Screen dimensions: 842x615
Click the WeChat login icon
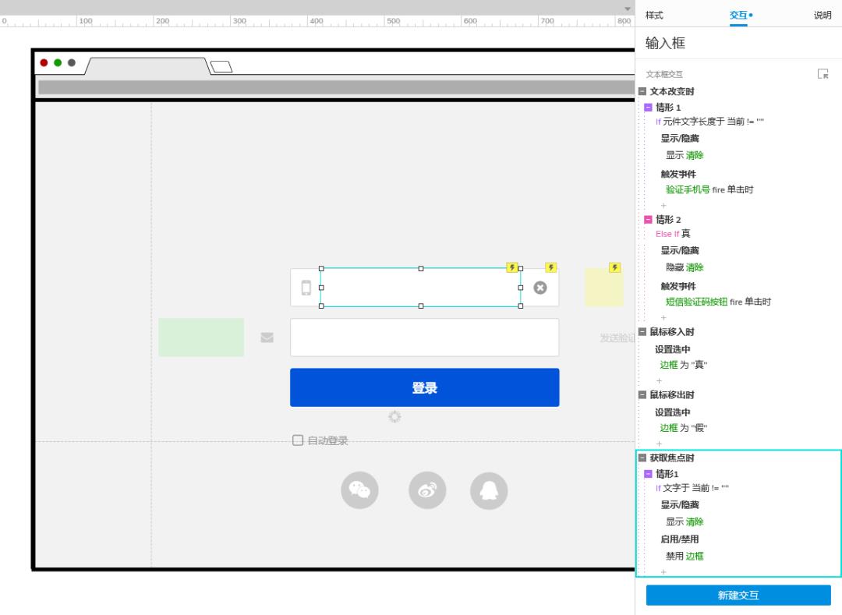(x=359, y=490)
